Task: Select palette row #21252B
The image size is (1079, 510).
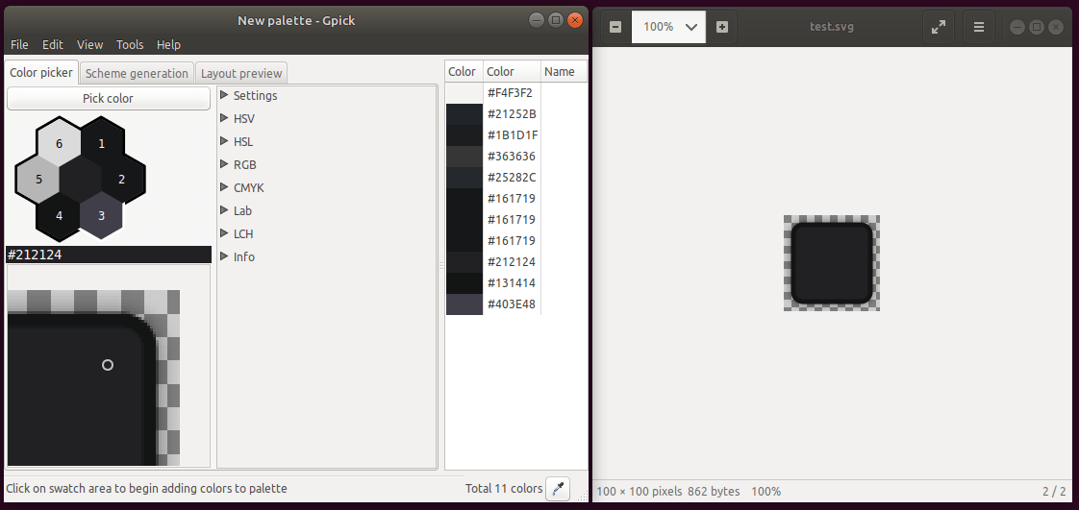Action: click(x=516, y=114)
